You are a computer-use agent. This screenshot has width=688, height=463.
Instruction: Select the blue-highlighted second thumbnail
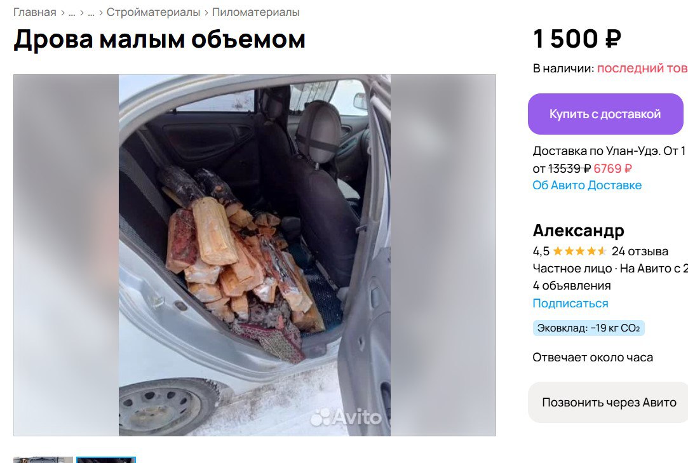[x=106, y=460]
